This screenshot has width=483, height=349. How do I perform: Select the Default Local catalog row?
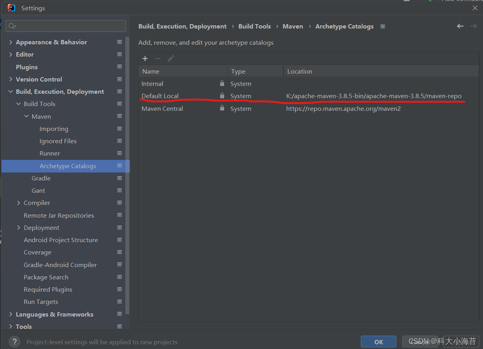tap(308, 96)
